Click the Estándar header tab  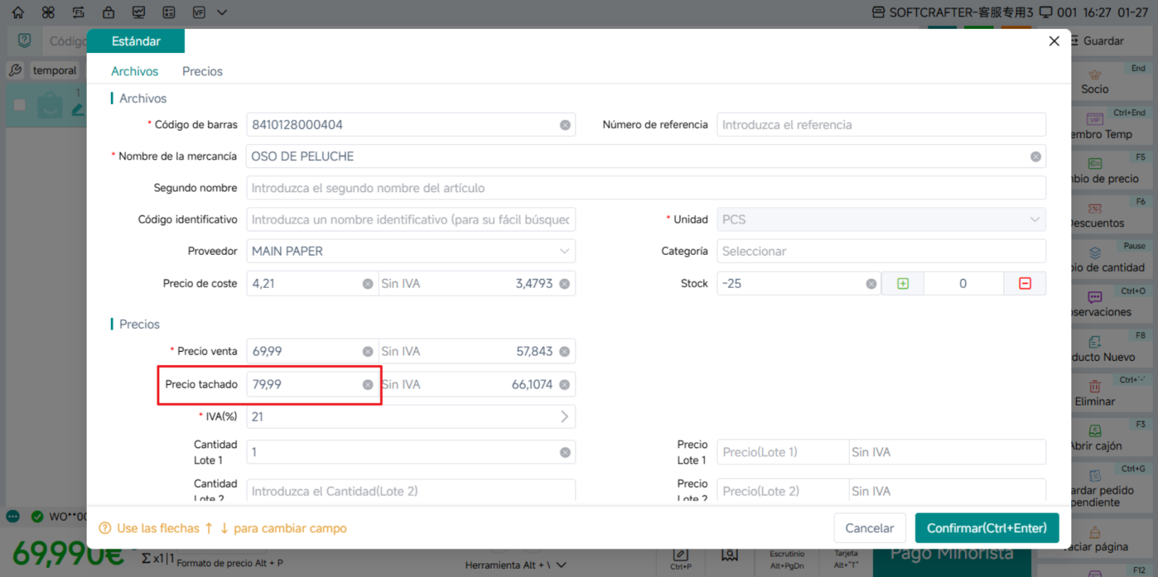coord(136,41)
